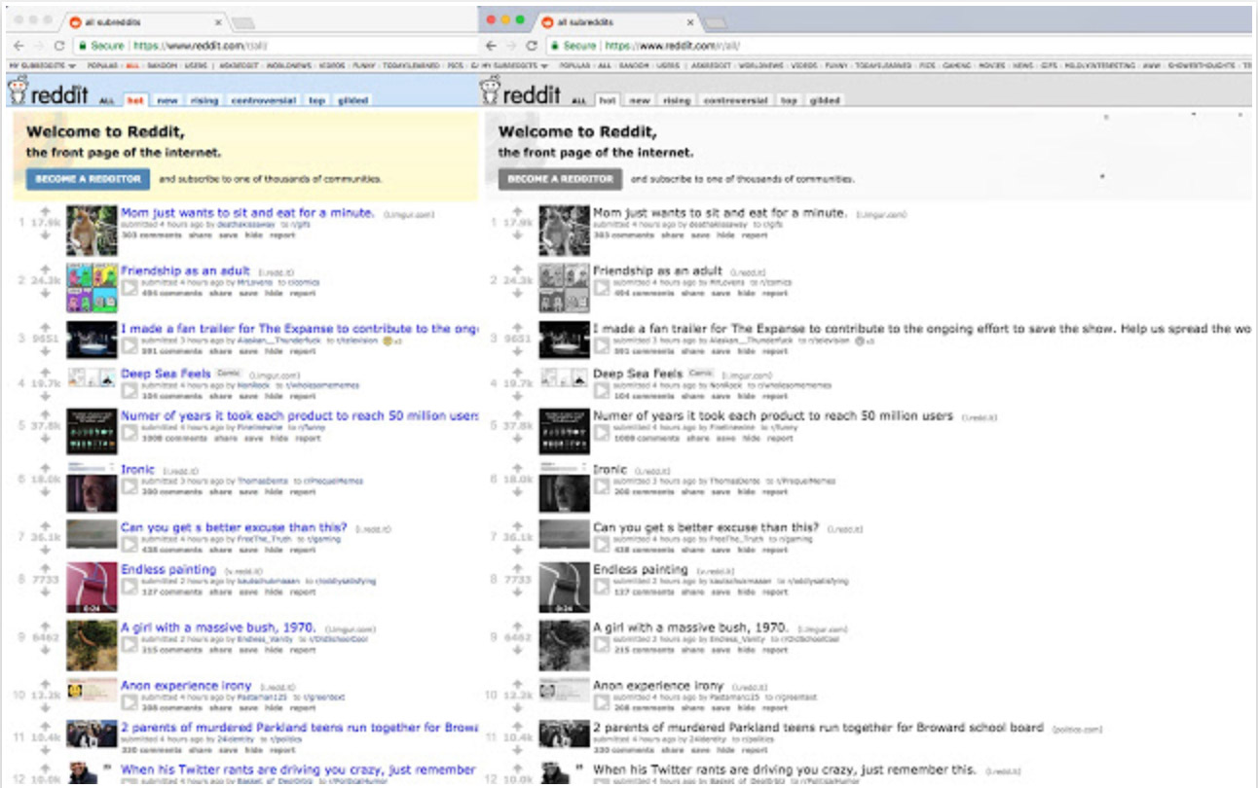
Task: Click the address bar in the right grayscale window
Action: pyautogui.click(x=896, y=46)
